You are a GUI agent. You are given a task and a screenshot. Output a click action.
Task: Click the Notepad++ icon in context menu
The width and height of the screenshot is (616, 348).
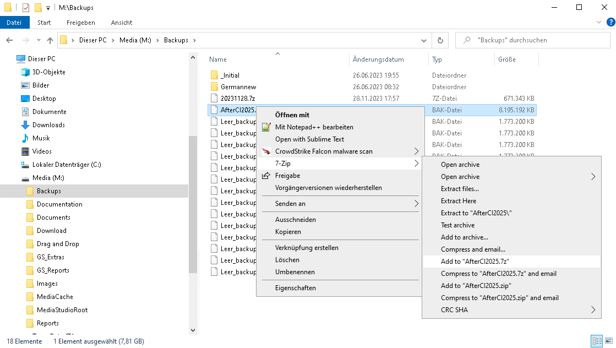point(266,127)
